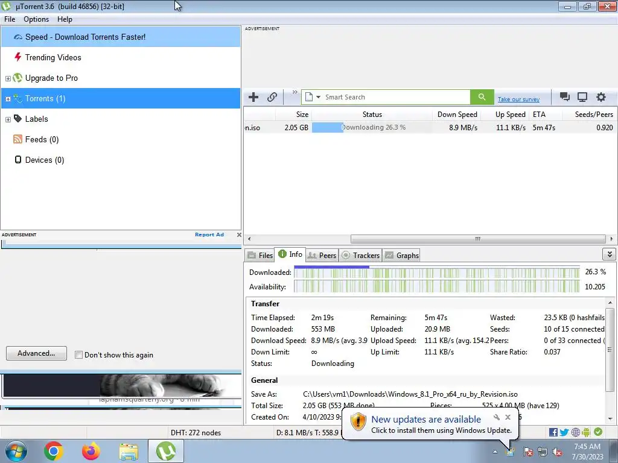Image resolution: width=618 pixels, height=463 pixels.
Task: Sort by the Down Speed column header
Action: coord(457,114)
